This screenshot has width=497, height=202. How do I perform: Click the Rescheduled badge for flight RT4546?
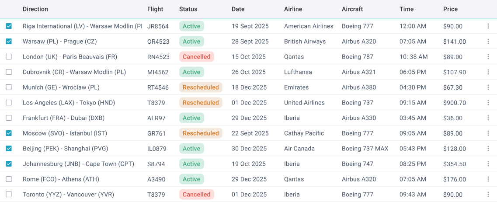click(201, 87)
